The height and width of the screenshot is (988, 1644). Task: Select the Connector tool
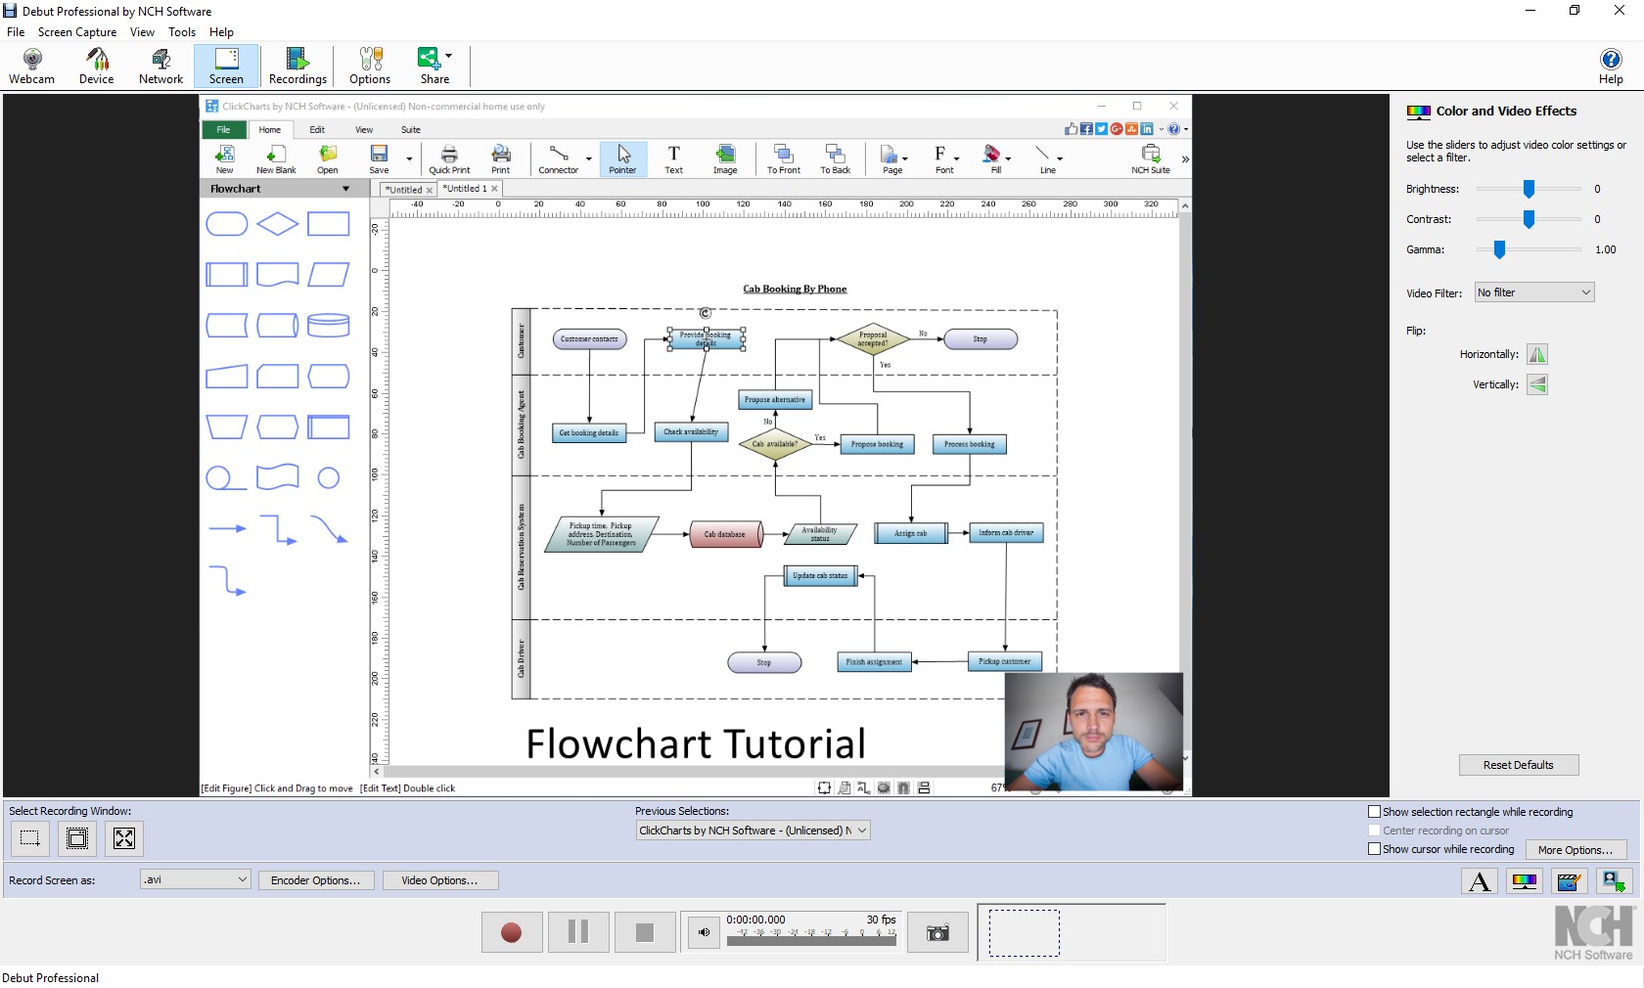point(558,159)
